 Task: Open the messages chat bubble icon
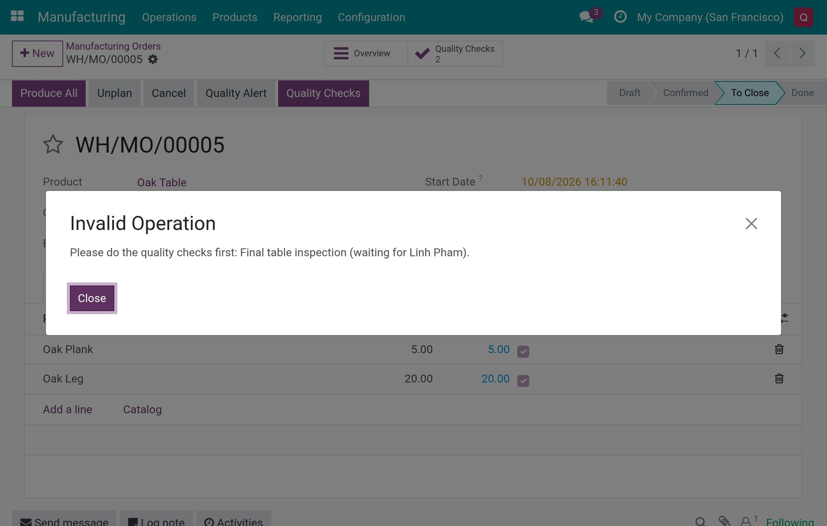586,17
